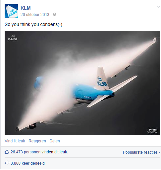Expand the post options chevron arrow

click(x=159, y=7)
